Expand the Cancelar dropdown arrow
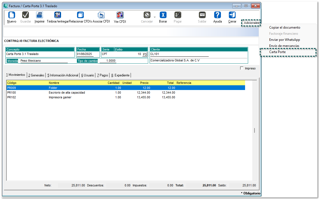The width and height of the screenshot is (320, 200). tap(155, 17)
